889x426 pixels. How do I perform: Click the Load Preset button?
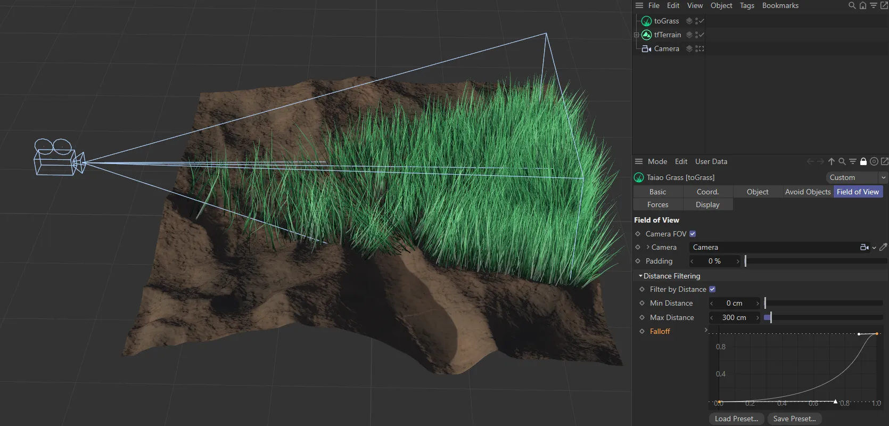click(736, 419)
